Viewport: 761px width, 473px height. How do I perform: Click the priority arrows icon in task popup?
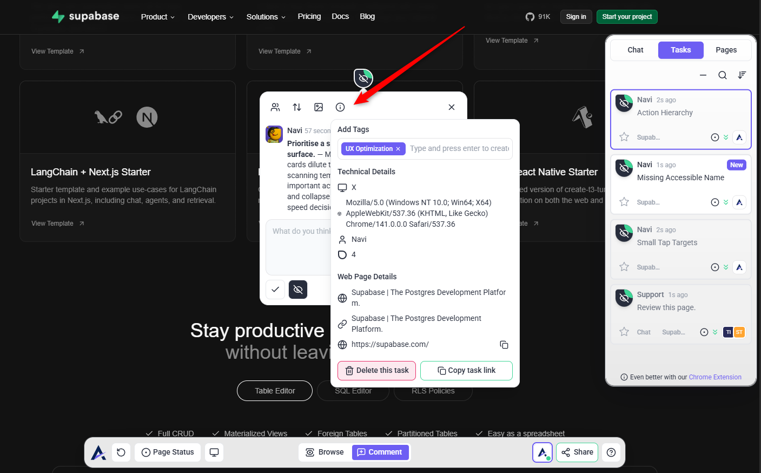297,107
